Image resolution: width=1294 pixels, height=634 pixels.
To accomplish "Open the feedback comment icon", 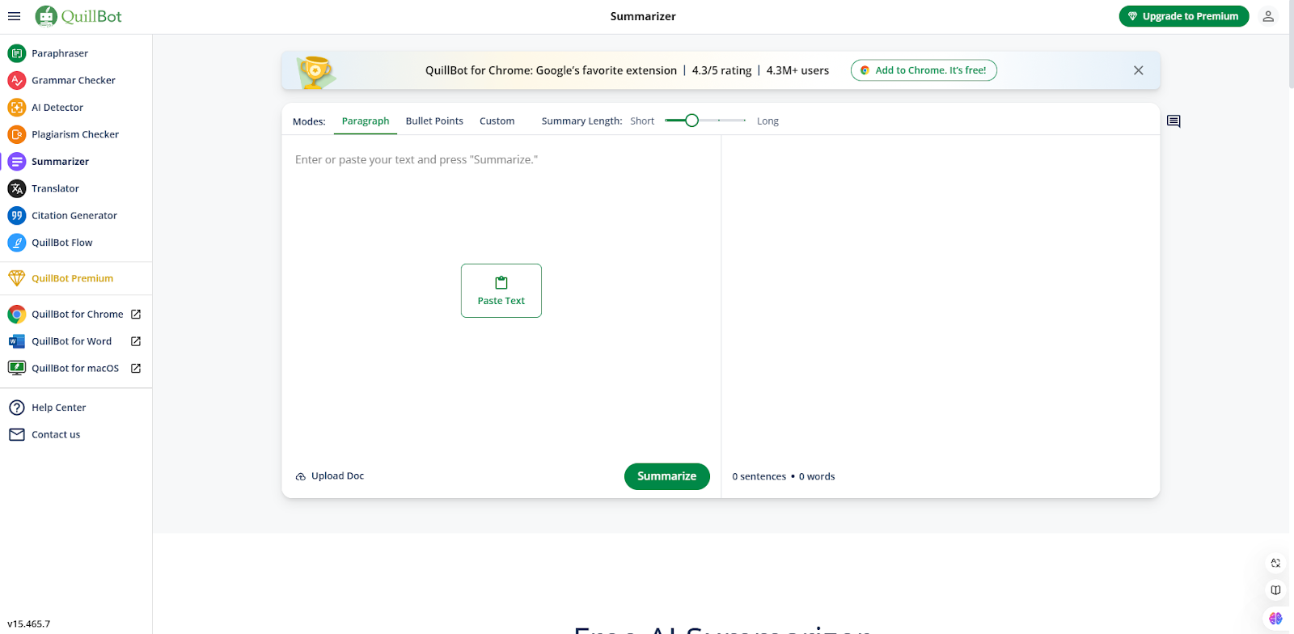I will click(1173, 121).
